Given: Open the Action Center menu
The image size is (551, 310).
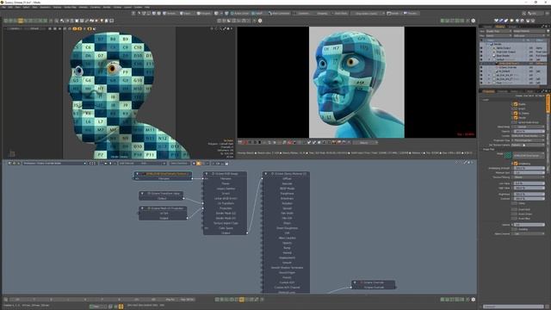Looking at the screenshot, I should pyautogui.click(x=239, y=14).
